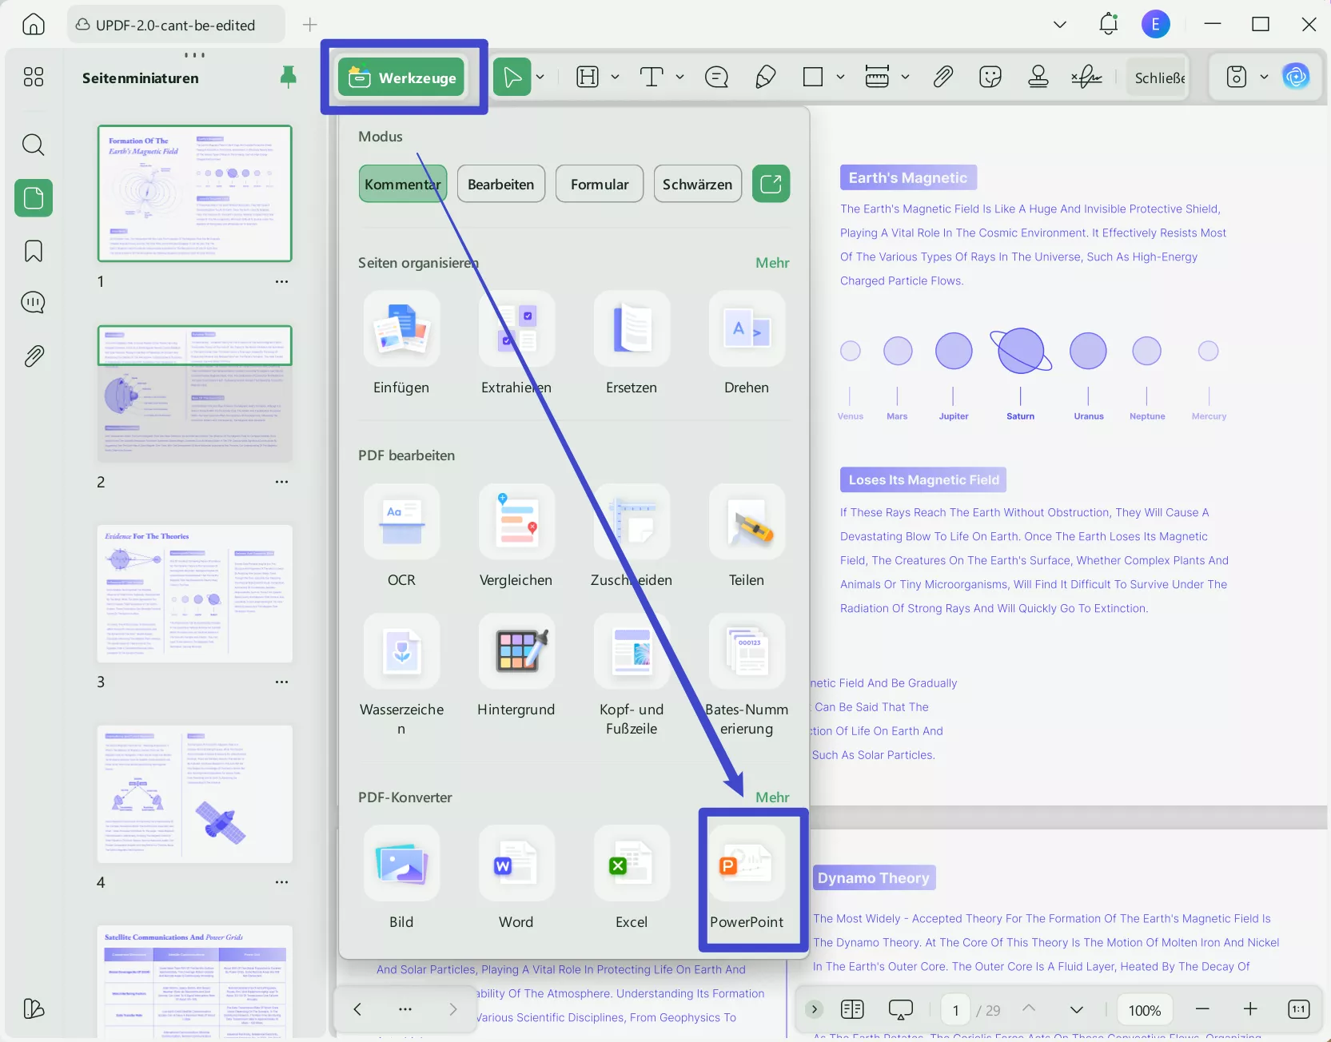The width and height of the screenshot is (1331, 1042).
Task: Add a sticky note comment
Action: (x=716, y=77)
